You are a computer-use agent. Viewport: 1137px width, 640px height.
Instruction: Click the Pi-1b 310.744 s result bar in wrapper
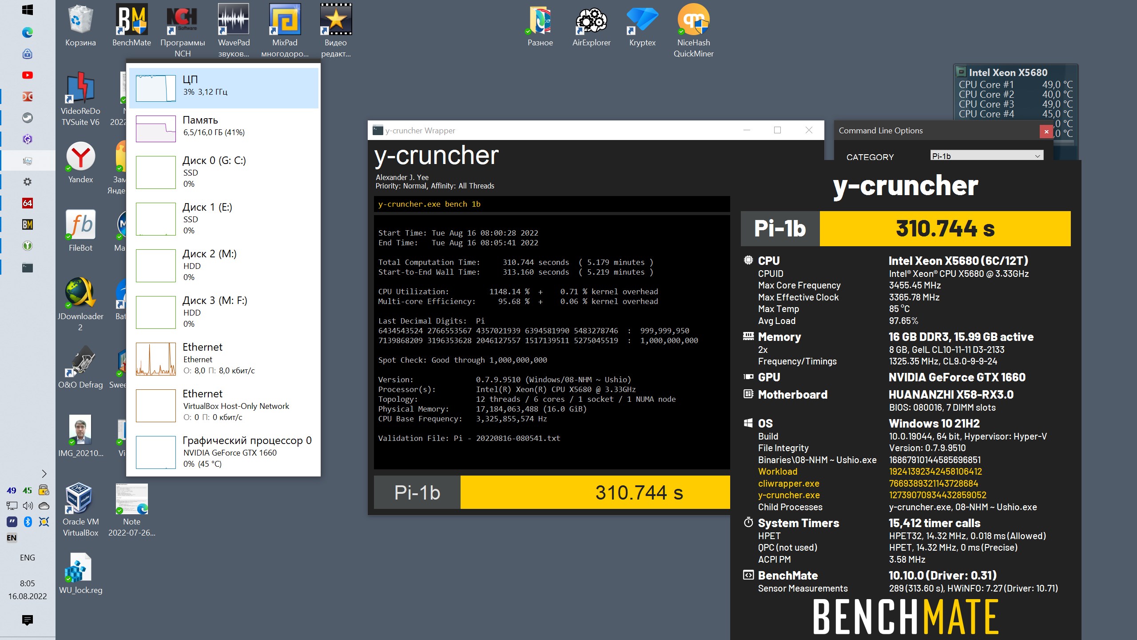coord(552,492)
